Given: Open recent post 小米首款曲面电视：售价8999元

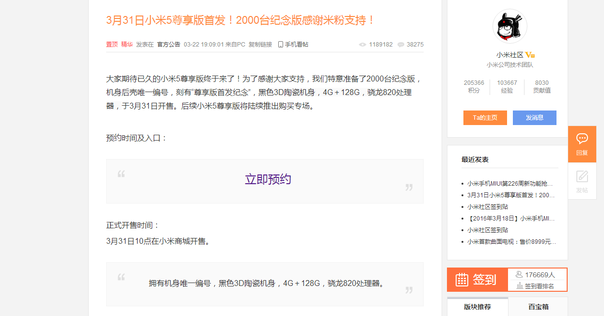Looking at the screenshot, I should 511,242.
